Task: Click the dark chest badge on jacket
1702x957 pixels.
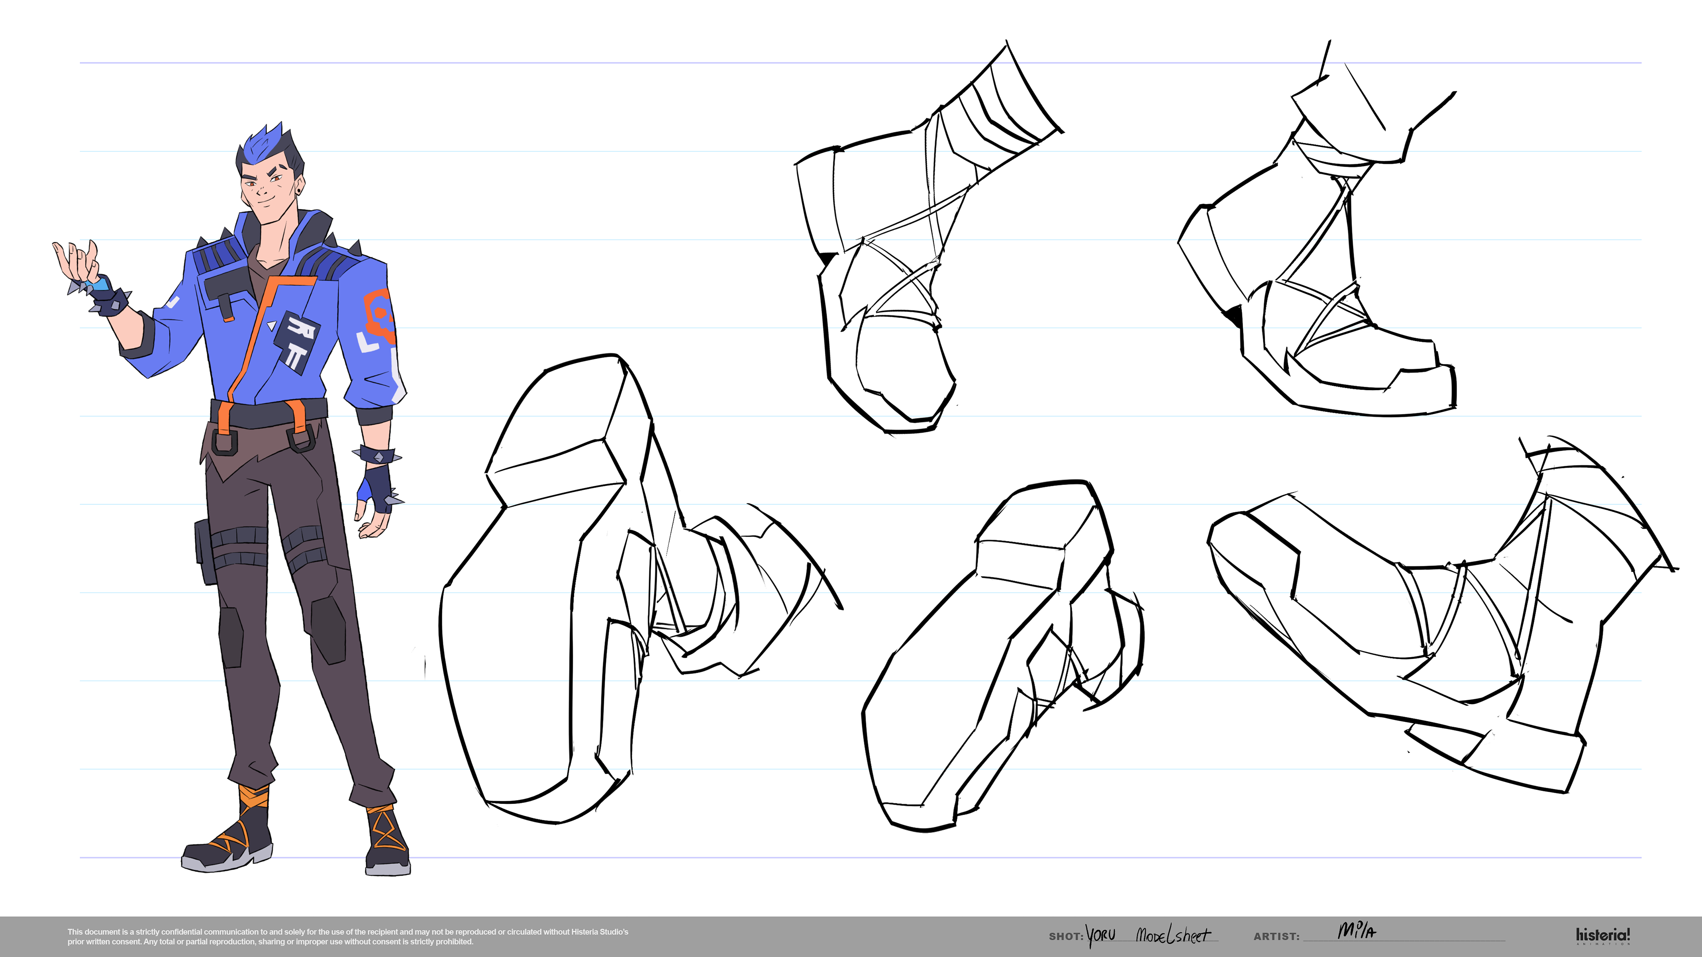Action: [296, 342]
